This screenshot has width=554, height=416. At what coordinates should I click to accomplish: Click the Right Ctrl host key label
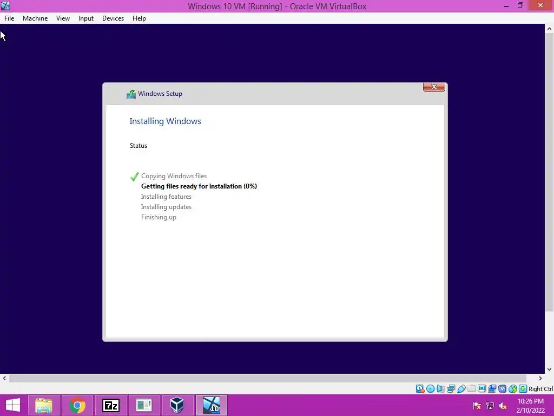pos(540,389)
